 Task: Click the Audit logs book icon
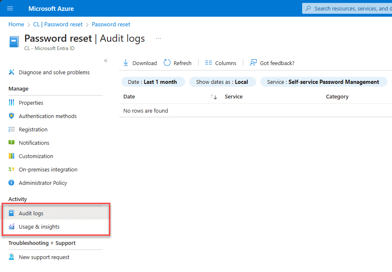click(12, 213)
